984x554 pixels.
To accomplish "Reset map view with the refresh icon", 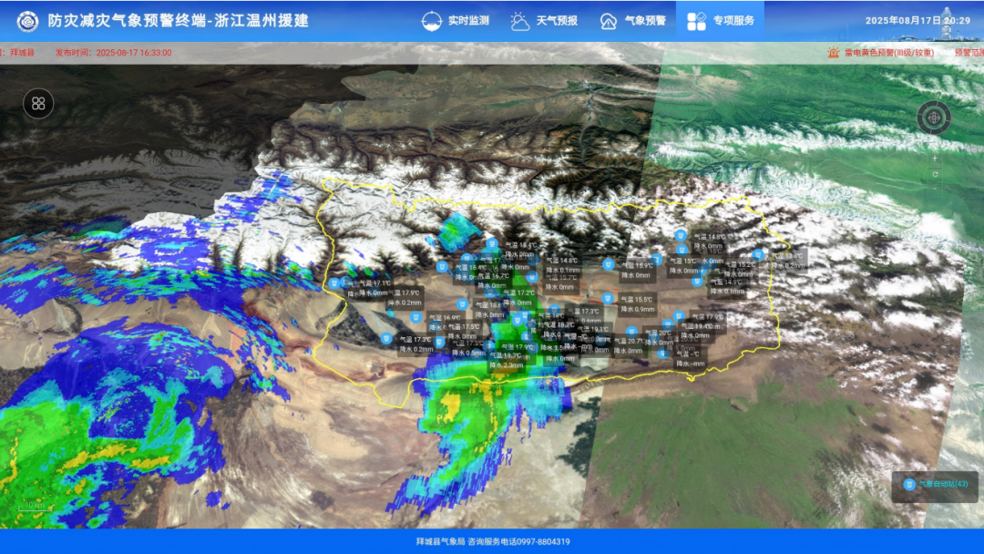I will pyautogui.click(x=934, y=174).
